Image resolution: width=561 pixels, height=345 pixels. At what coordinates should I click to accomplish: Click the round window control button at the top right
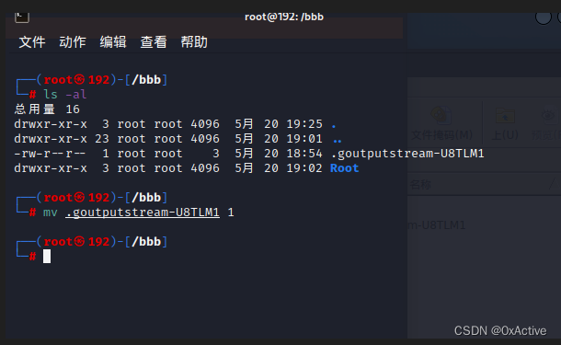544,17
